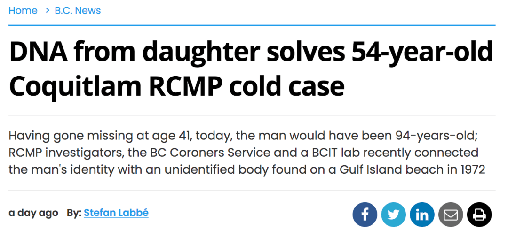The height and width of the screenshot is (230, 508).
Task: Share the article on Twitter
Action: (394, 215)
